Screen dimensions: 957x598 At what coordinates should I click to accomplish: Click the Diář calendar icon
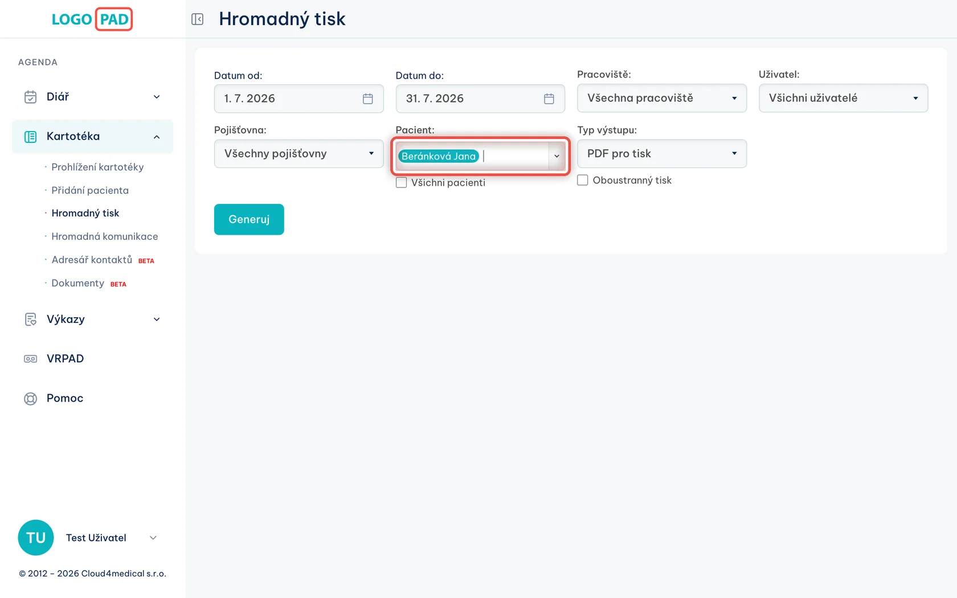tap(31, 97)
